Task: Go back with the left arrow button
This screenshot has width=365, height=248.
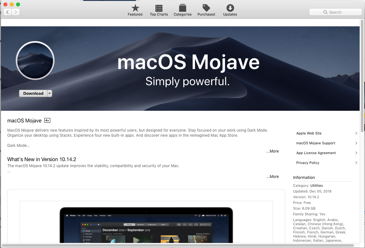Action: tap(7, 12)
